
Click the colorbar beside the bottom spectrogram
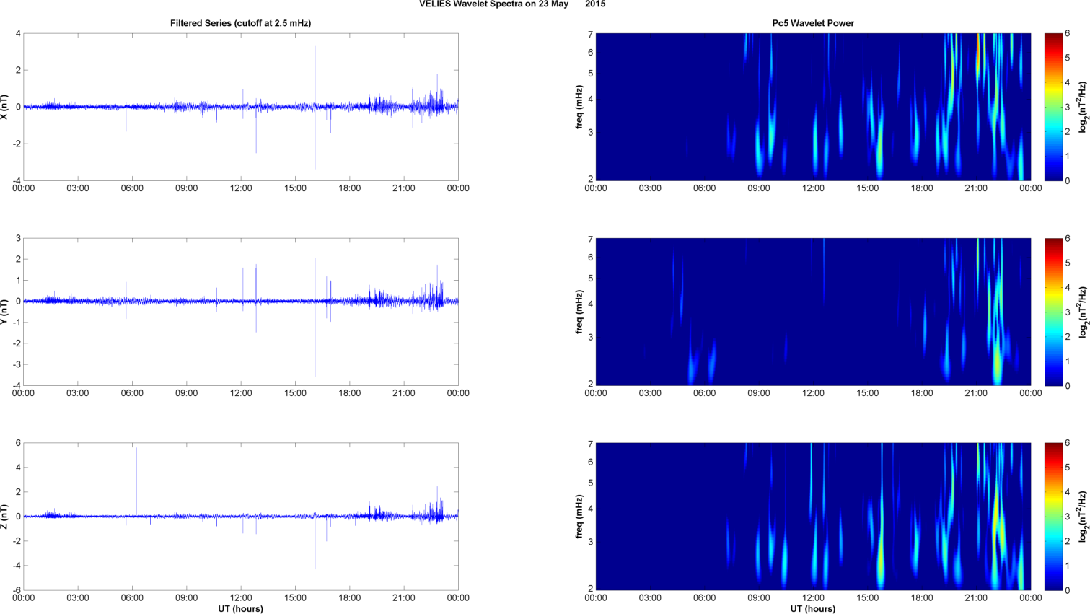click(x=1053, y=517)
